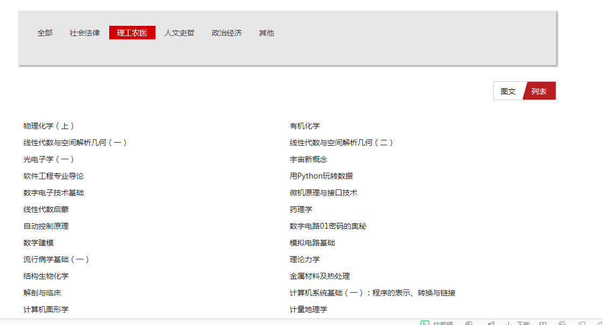Click the 数学建模 course

(38, 243)
